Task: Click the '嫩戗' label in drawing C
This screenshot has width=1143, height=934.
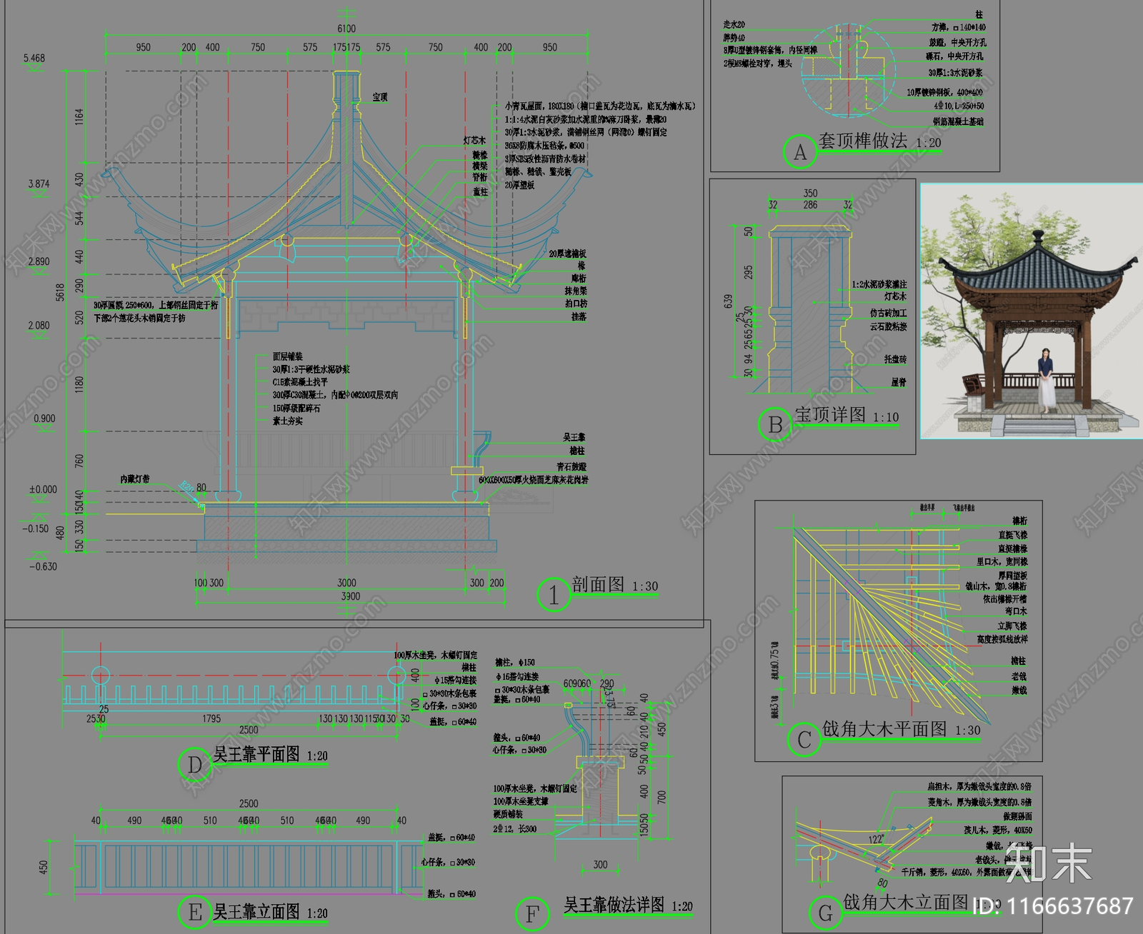Action: pyautogui.click(x=1019, y=691)
